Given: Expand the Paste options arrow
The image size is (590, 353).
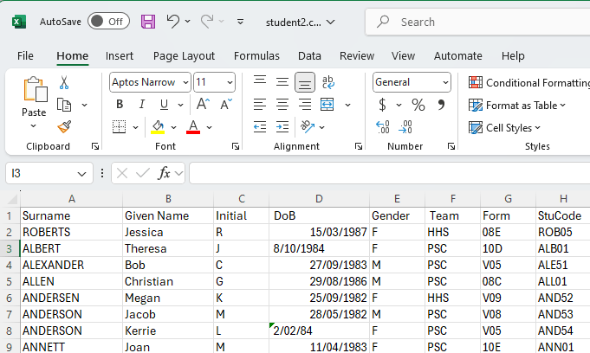Looking at the screenshot, I should [34, 126].
